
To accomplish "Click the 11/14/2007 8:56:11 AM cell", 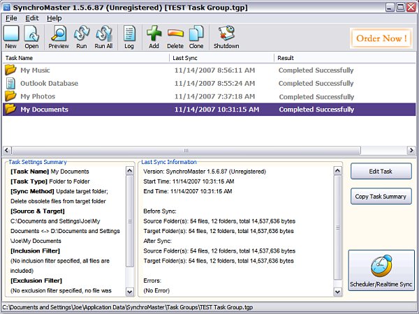I will point(214,70).
